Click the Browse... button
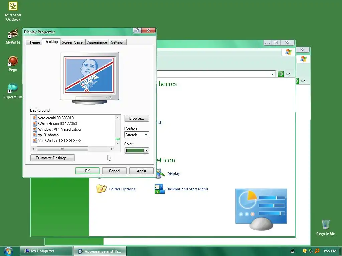Screen dimensions: 342x256 137,118
